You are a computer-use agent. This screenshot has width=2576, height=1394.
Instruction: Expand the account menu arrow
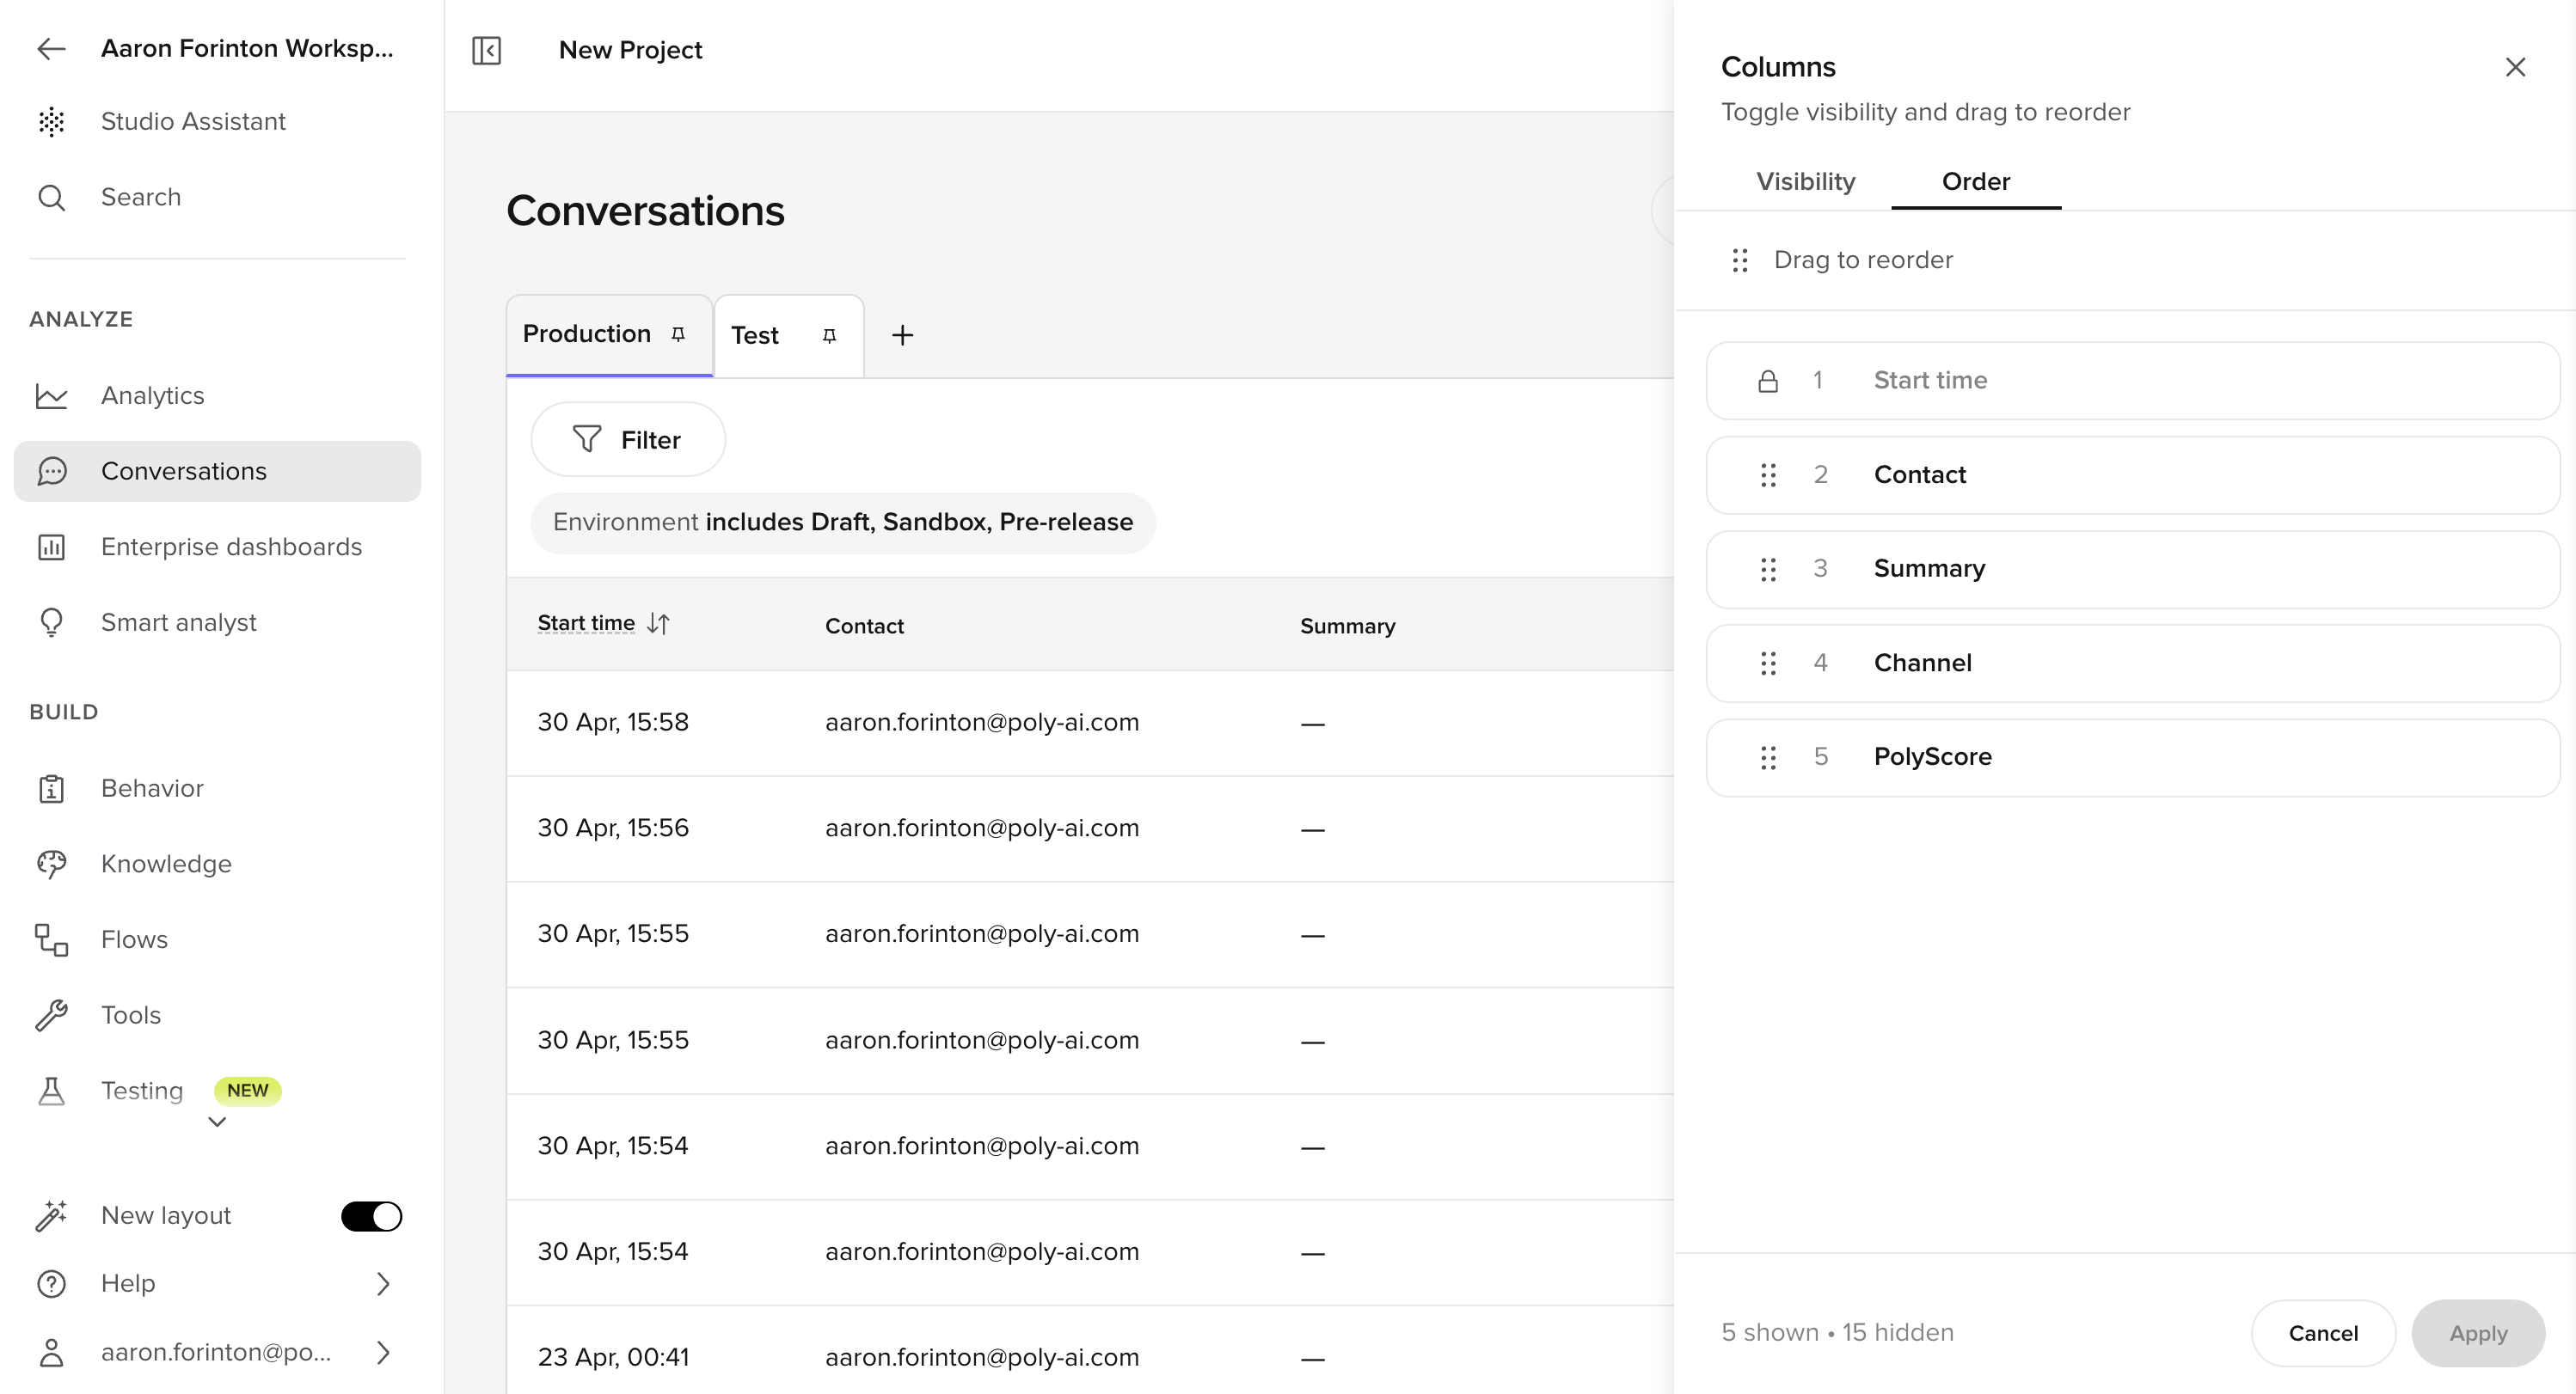383,1353
